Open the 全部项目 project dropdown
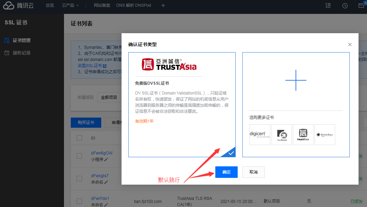The height and width of the screenshot is (207, 367). [109, 98]
